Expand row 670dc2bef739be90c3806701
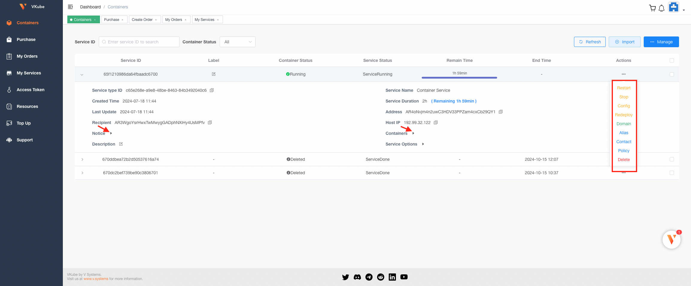 tap(82, 173)
